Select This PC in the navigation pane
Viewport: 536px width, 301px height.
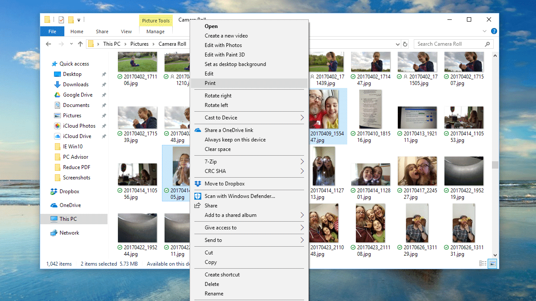pos(74,219)
